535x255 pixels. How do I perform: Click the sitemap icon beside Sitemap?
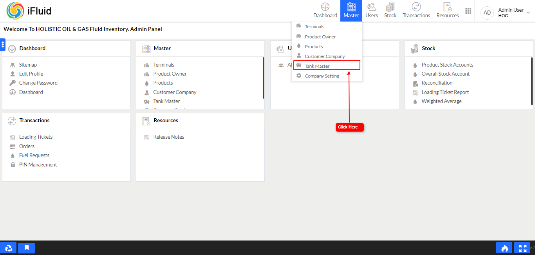pos(13,65)
